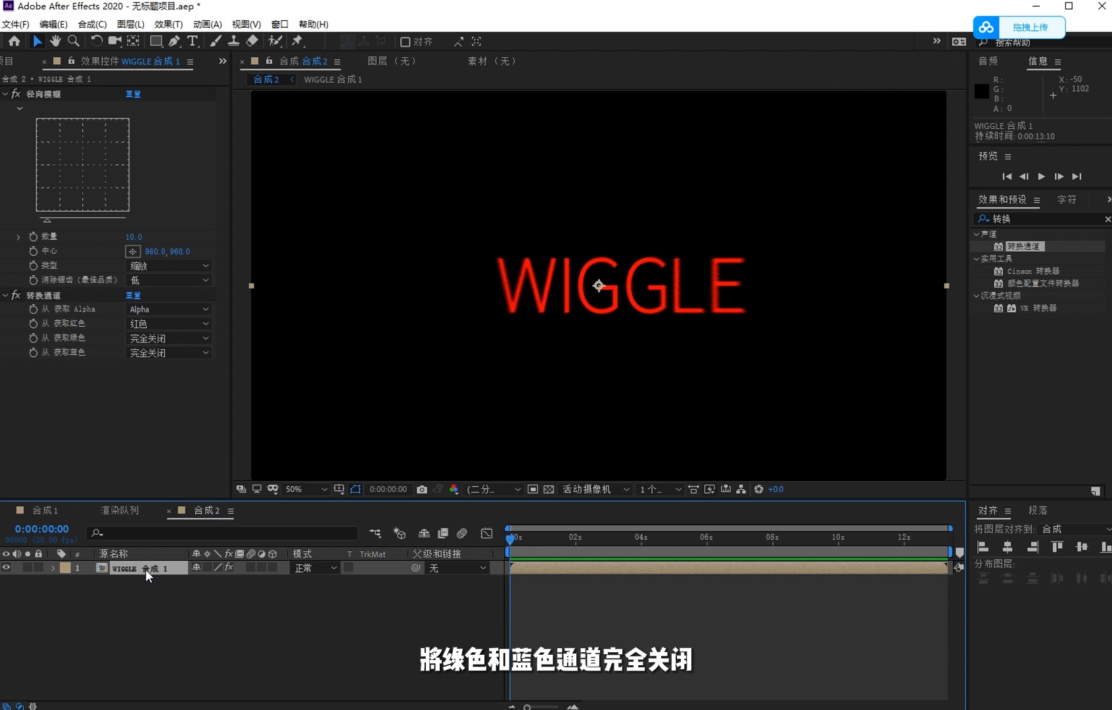Click the 重置 link for 径向模糊 effect

click(x=133, y=93)
